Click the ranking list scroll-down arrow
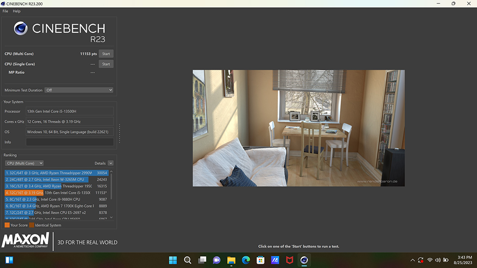The width and height of the screenshot is (477, 268). 111,218
